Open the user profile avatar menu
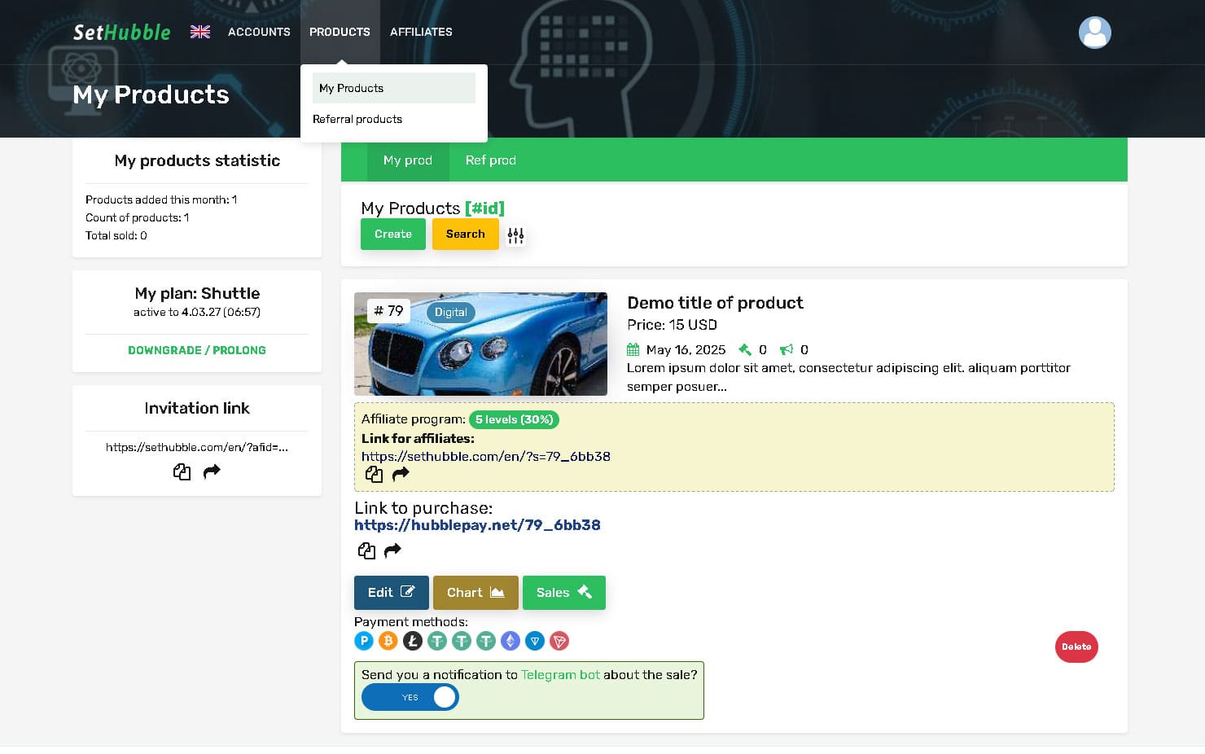This screenshot has height=754, width=1205. tap(1094, 32)
